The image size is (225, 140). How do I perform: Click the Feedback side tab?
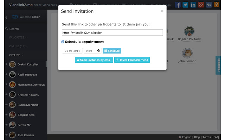tap(218, 65)
